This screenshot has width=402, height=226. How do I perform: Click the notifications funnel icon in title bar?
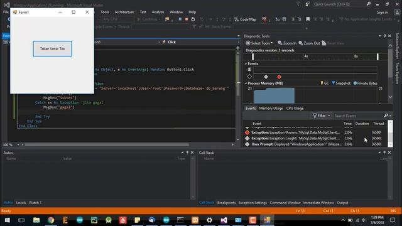point(298,4)
